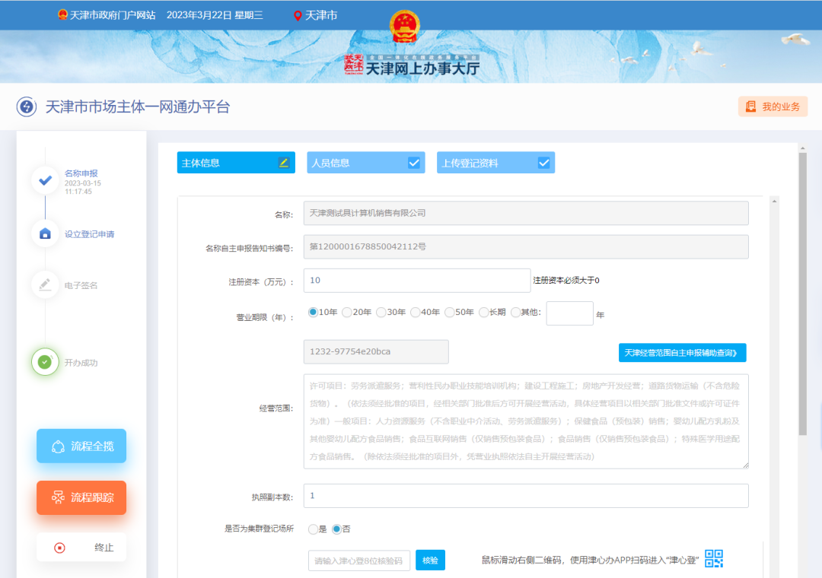This screenshot has height=578, width=822.
Task: Click the page scrollbar up arrow
Action: click(803, 148)
